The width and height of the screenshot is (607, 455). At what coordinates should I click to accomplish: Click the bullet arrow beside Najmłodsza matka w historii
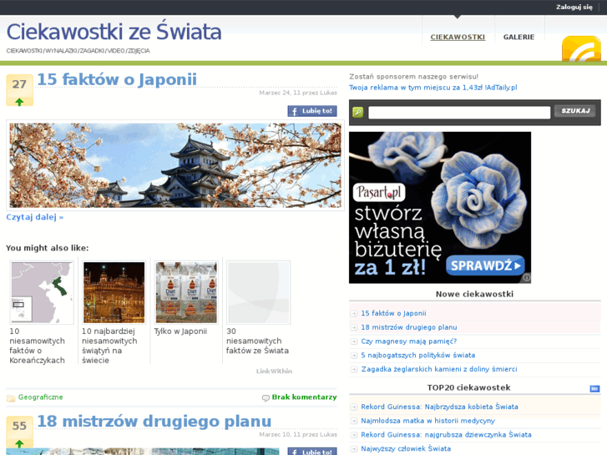click(353, 421)
